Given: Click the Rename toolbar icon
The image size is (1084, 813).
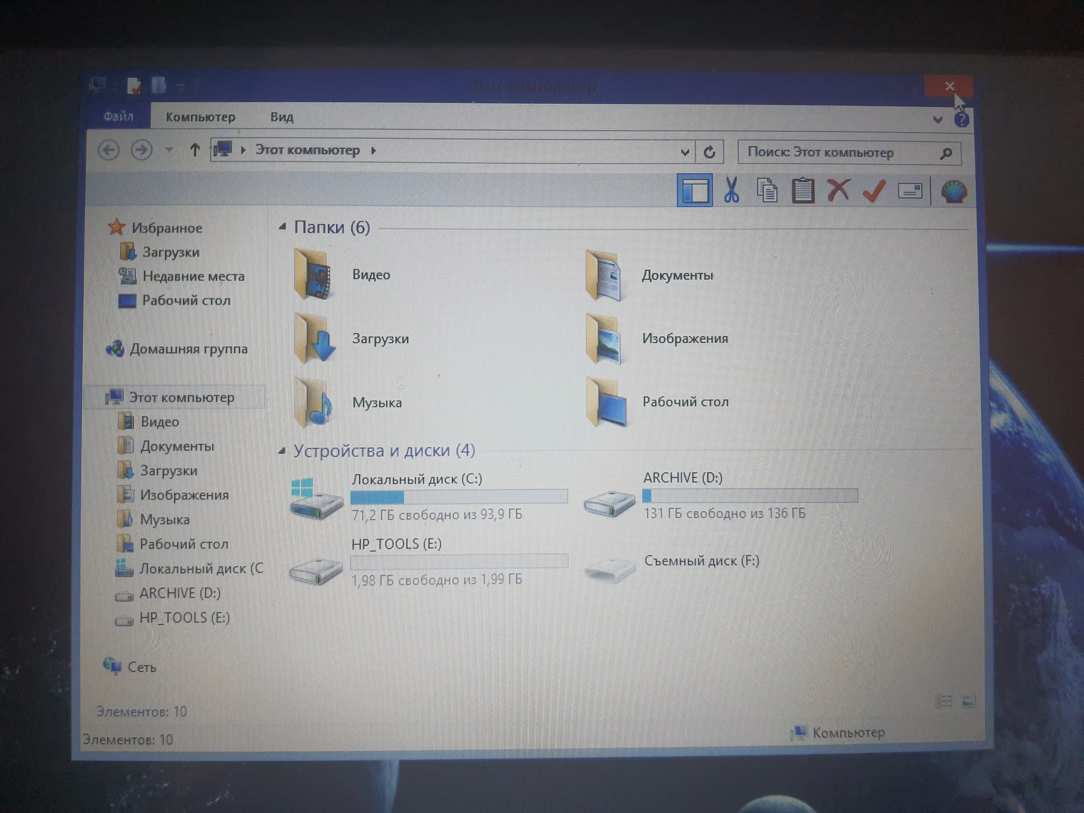Looking at the screenshot, I should pyautogui.click(x=910, y=191).
